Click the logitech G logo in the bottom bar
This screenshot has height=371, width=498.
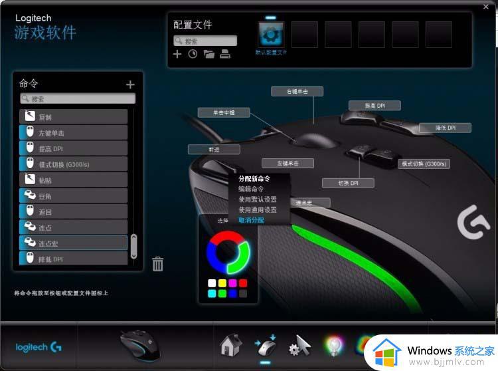click(39, 347)
